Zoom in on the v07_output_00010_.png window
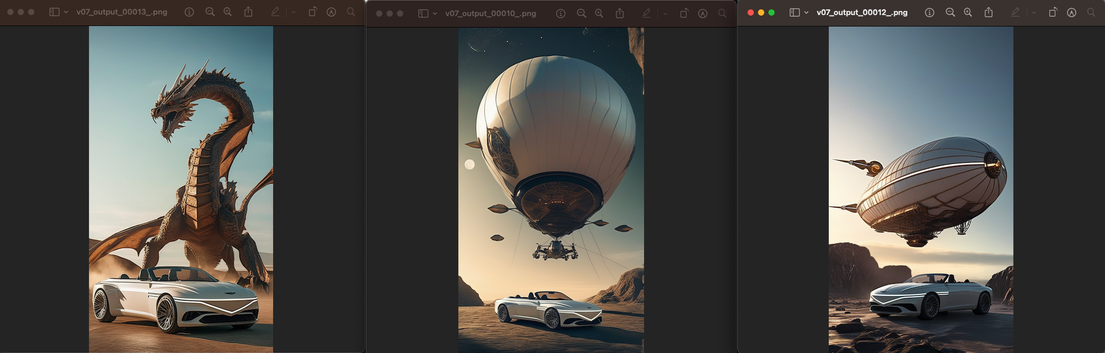1105x353 pixels. pos(599,14)
